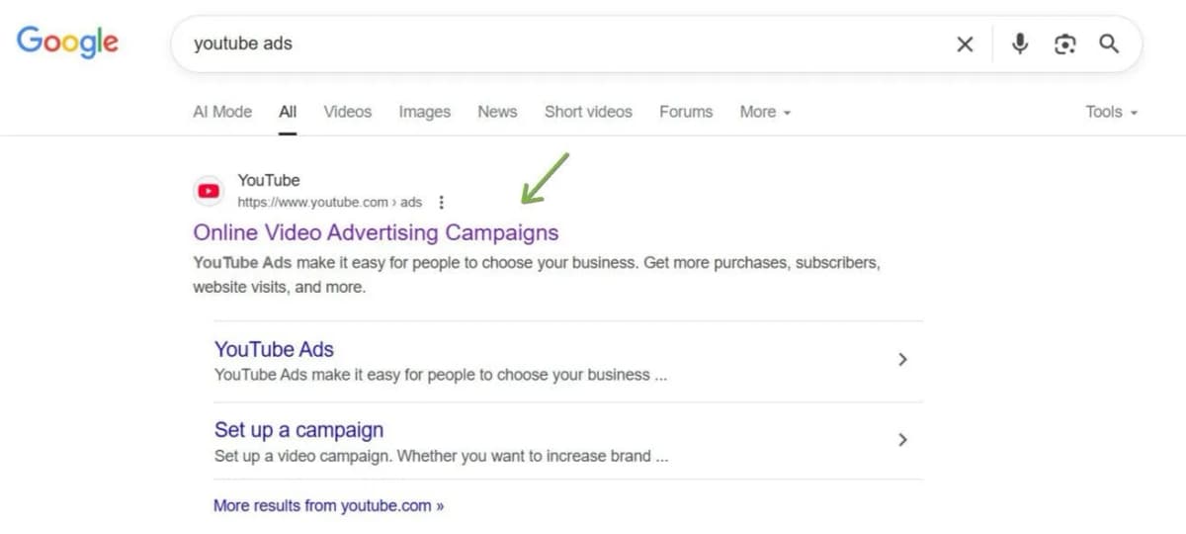Open the Google logo homepage link
Viewport: 1186px width, 534px height.
click(67, 43)
